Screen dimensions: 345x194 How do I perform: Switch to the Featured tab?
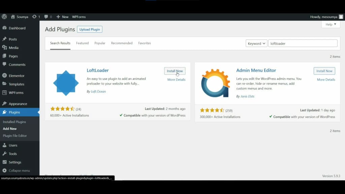82,43
